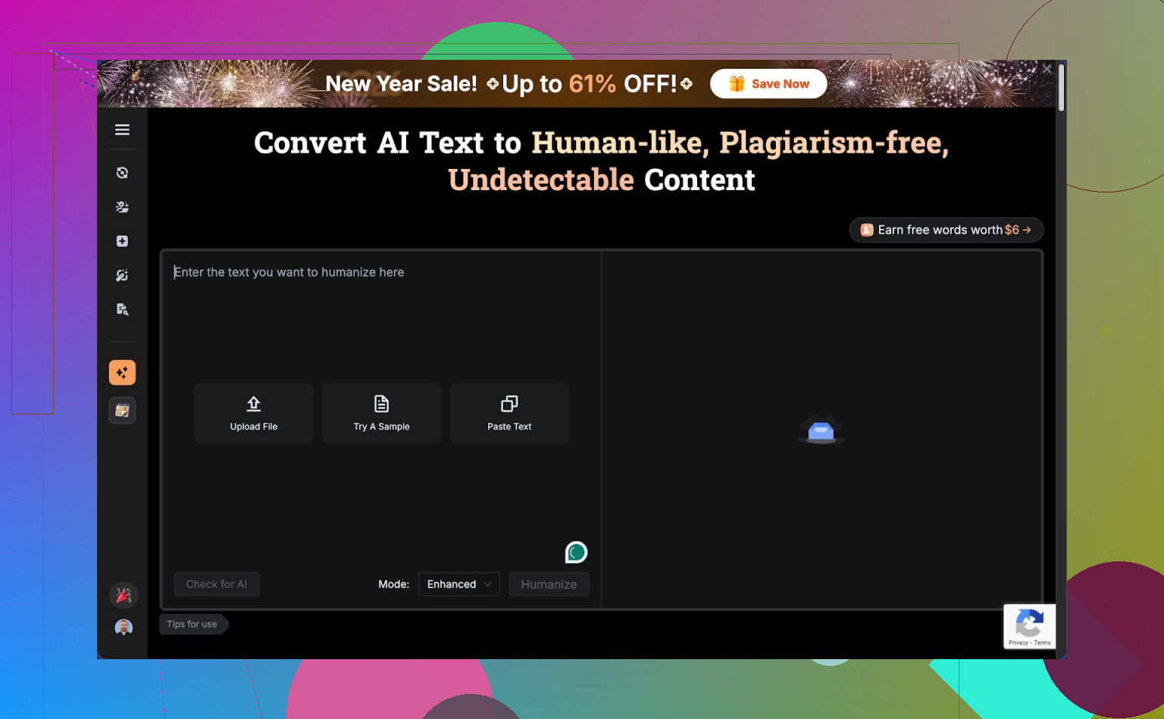Viewport: 1164px width, 719px height.
Task: Click the Check for AI button
Action: (x=217, y=584)
